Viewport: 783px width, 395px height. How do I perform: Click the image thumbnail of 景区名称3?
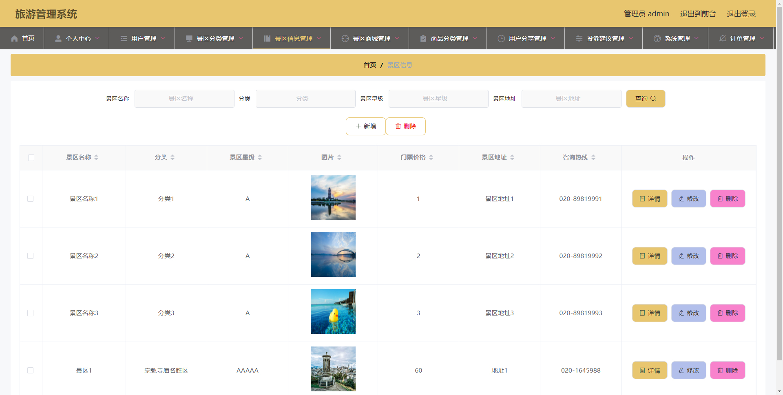333,311
